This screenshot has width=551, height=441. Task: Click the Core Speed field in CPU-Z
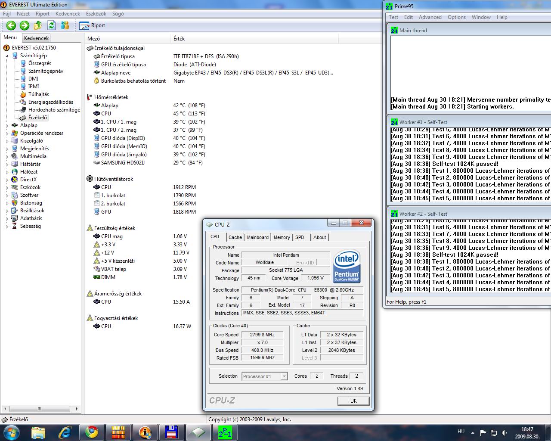click(x=263, y=335)
